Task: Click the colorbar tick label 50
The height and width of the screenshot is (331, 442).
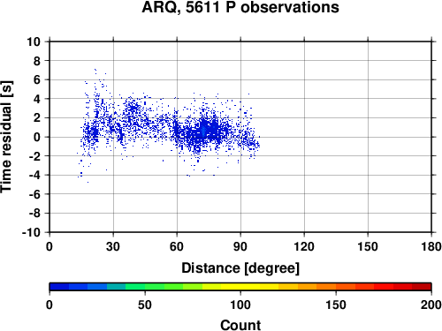Action: click(145, 305)
